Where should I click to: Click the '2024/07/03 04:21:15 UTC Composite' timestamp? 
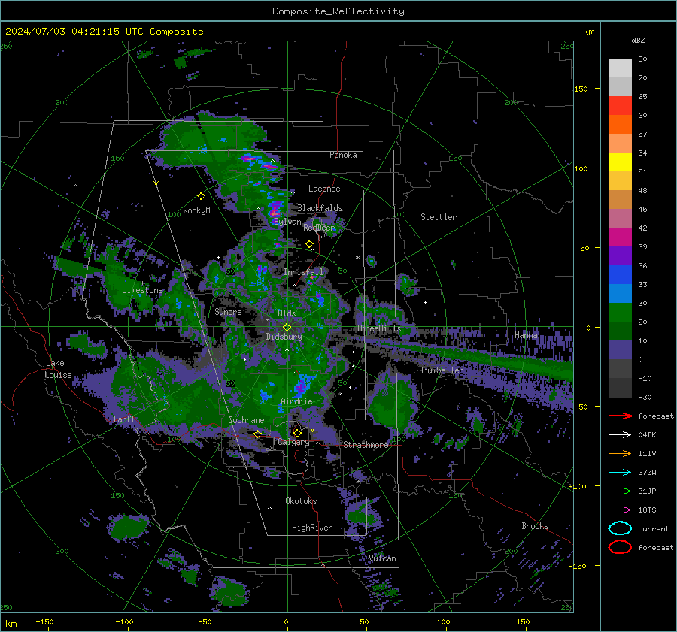click(x=104, y=32)
